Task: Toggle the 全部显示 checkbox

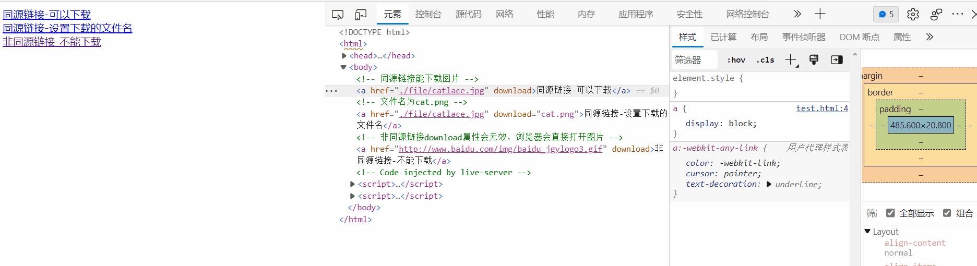Action: [x=890, y=213]
